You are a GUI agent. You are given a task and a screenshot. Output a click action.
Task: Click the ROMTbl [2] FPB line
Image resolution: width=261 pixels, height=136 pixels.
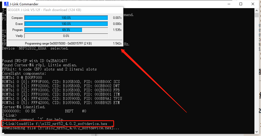tap(61, 90)
